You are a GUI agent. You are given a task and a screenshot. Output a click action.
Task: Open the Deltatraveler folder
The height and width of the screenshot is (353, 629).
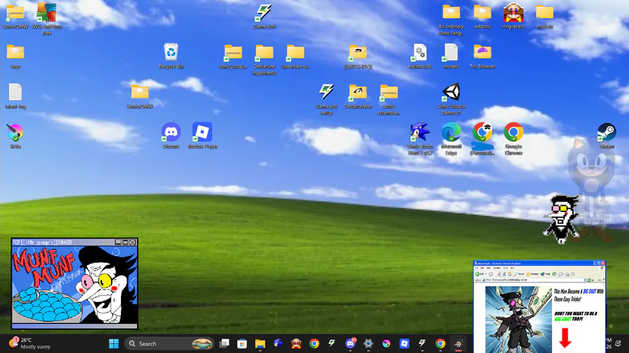click(358, 96)
